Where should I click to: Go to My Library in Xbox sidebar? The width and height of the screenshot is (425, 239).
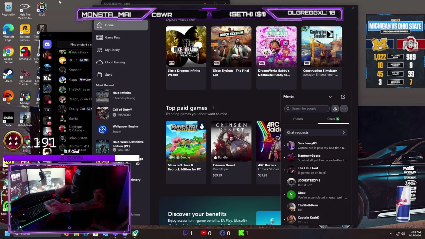coord(121,50)
